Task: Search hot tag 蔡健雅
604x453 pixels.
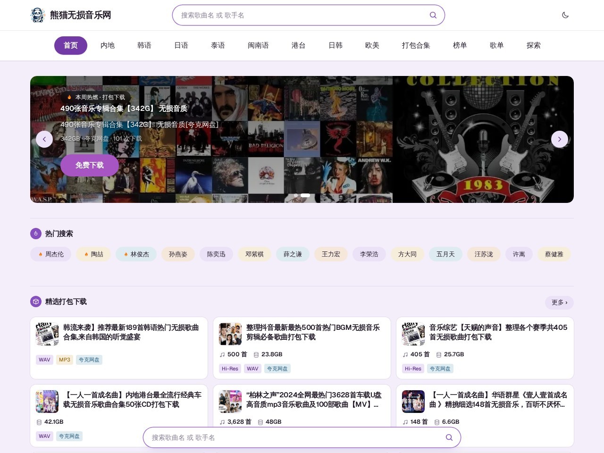Action: (x=554, y=254)
